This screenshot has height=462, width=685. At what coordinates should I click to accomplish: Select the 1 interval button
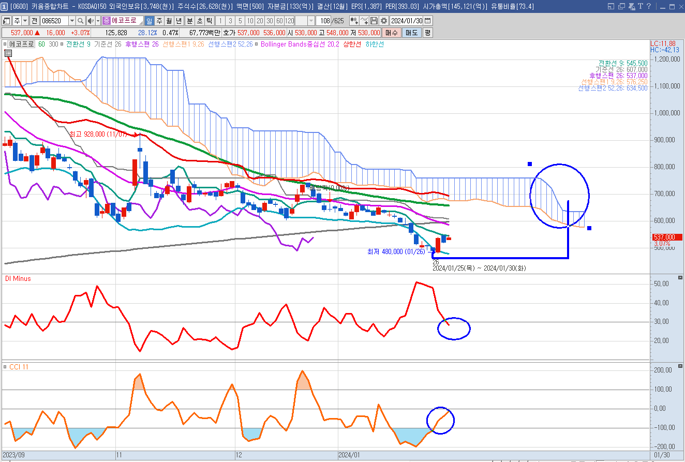click(x=220, y=21)
